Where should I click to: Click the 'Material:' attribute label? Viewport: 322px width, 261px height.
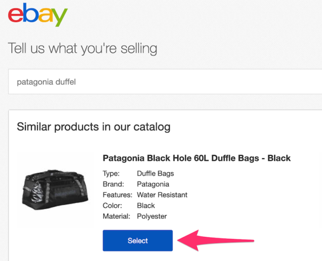pyautogui.click(x=117, y=216)
